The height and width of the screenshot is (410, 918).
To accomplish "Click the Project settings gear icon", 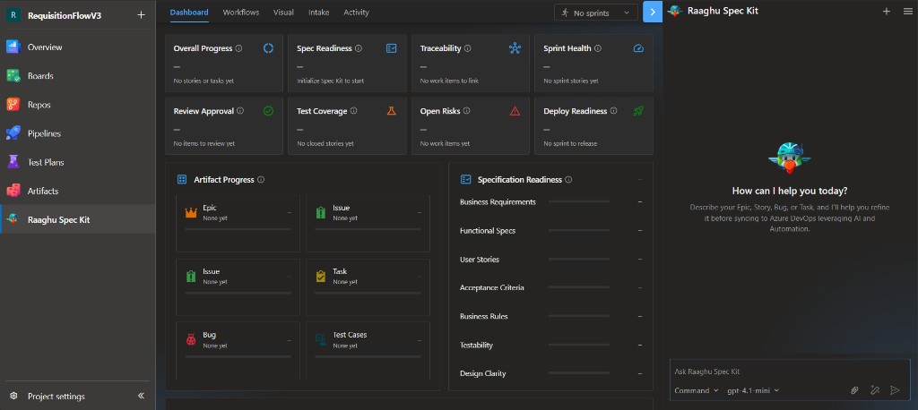I will 13,396.
